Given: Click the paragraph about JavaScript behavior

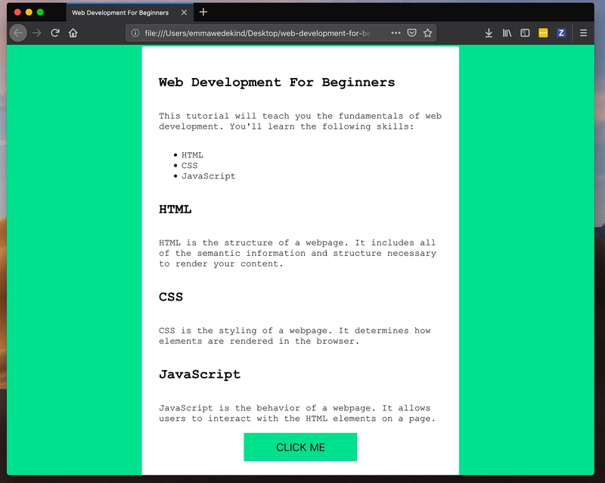Looking at the screenshot, I should [297, 413].
